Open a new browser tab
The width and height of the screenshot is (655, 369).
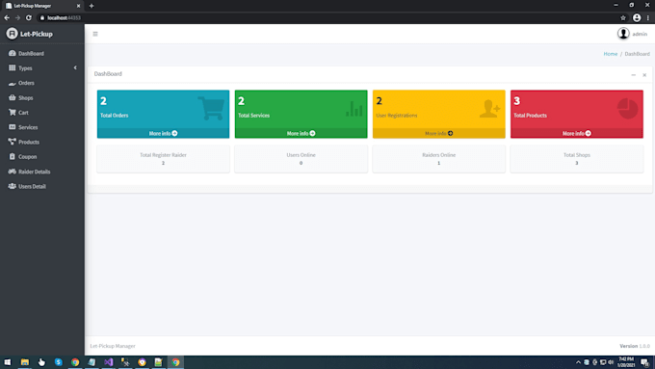[92, 6]
